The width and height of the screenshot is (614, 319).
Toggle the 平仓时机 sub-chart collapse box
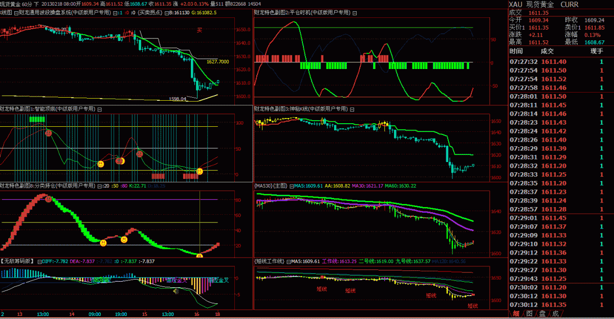pos(355,12)
